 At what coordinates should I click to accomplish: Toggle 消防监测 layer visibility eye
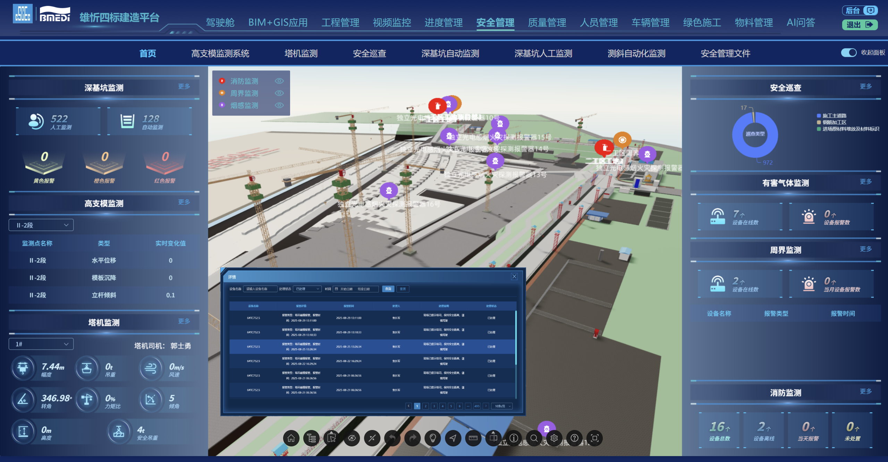(x=279, y=81)
